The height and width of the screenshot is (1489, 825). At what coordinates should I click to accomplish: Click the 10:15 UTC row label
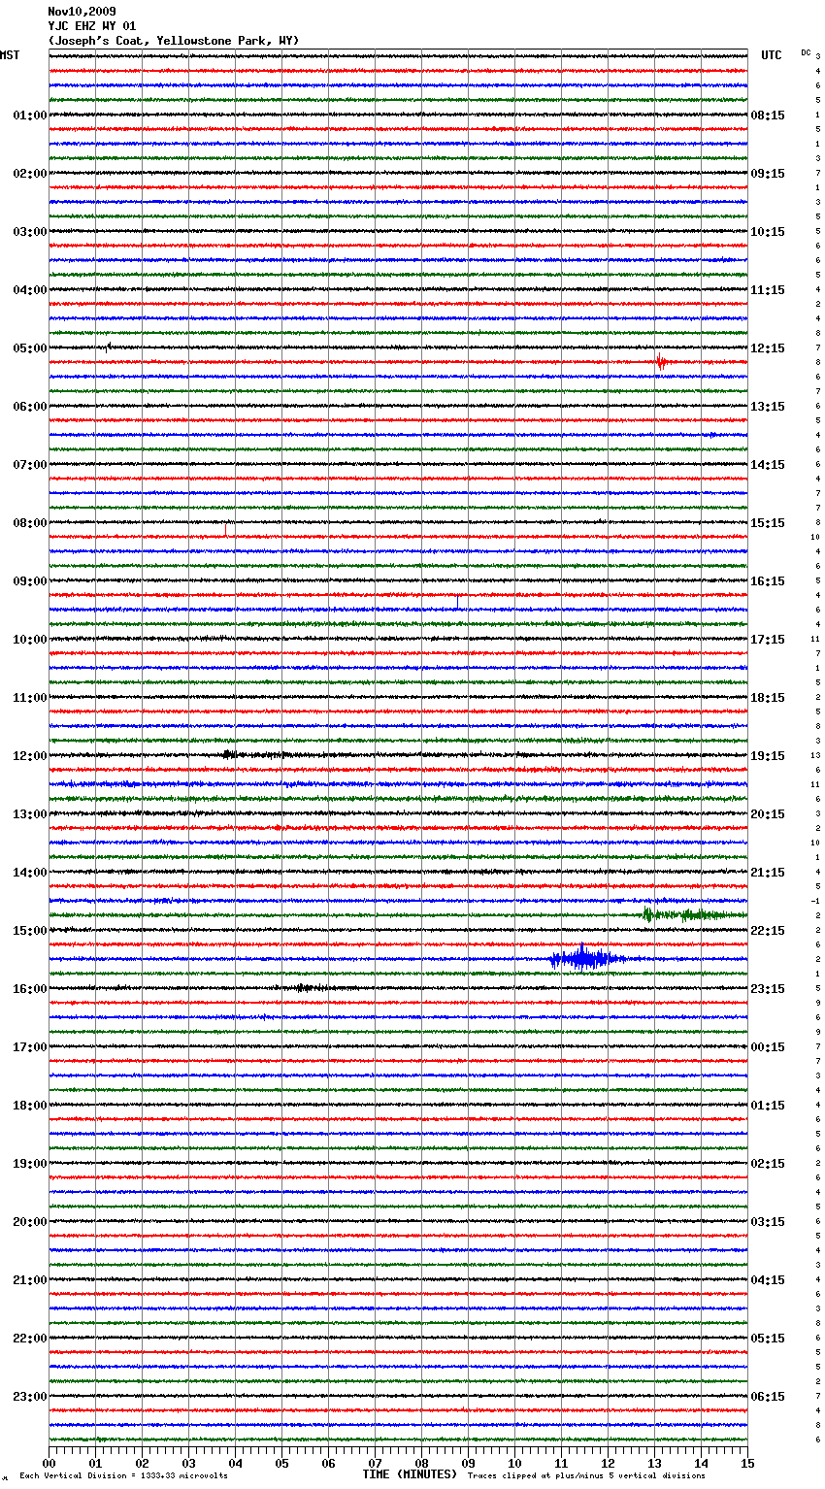(768, 232)
